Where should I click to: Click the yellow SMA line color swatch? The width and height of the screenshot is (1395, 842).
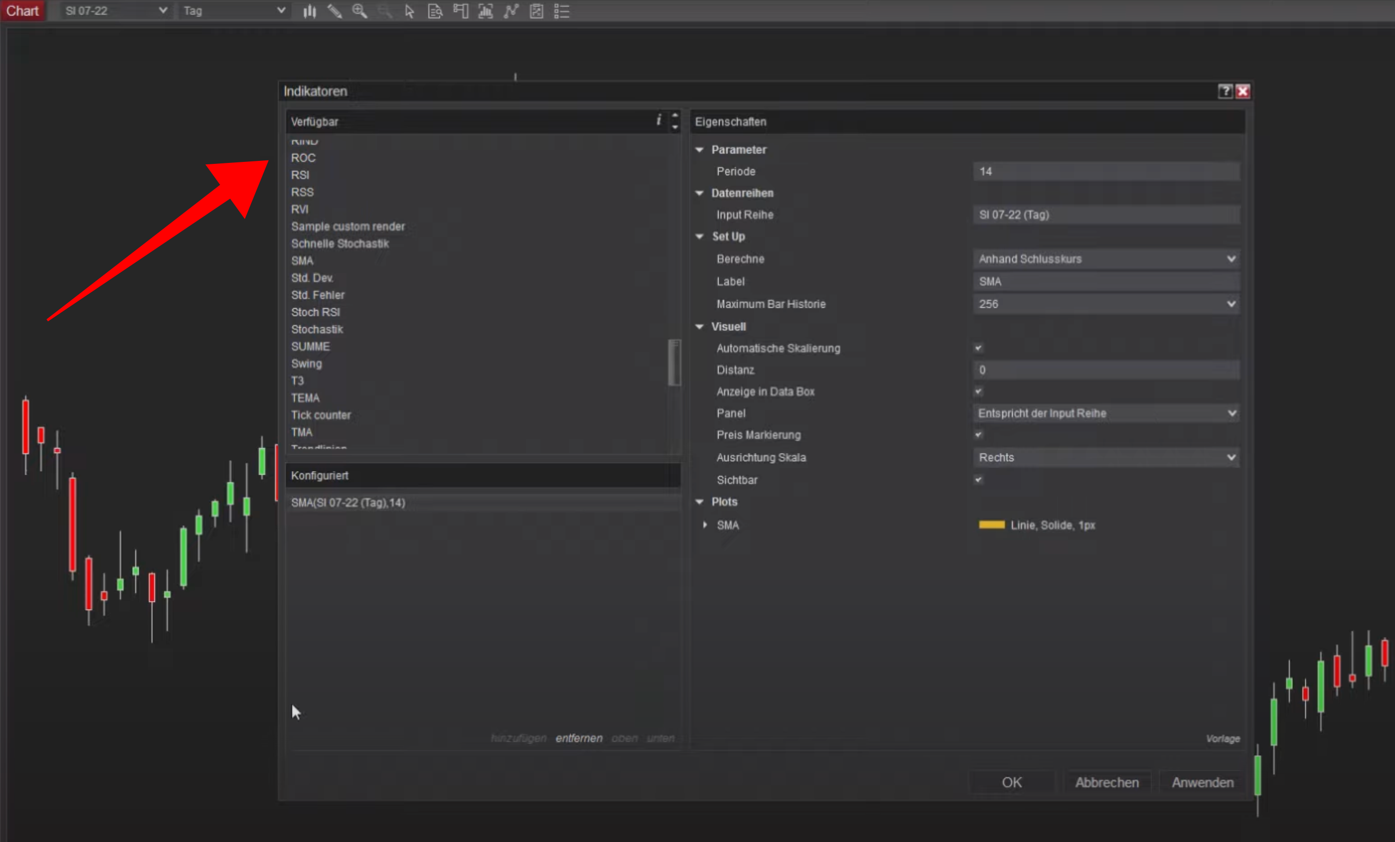coord(991,525)
